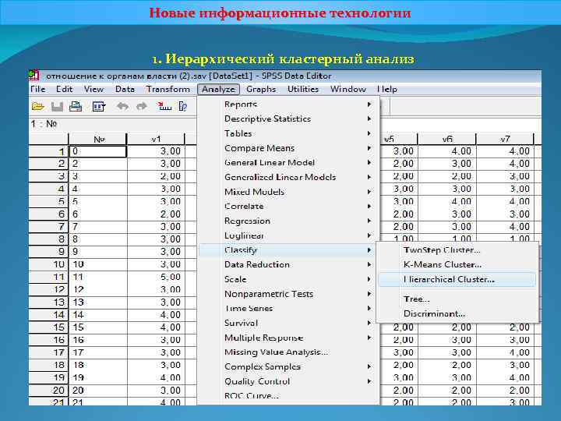Click the Undo arrow icon

tap(123, 106)
